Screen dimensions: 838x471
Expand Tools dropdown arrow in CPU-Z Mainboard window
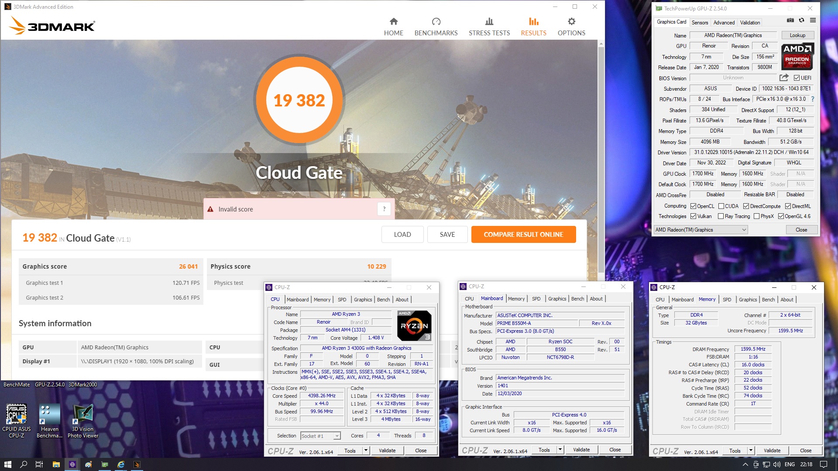(560, 450)
